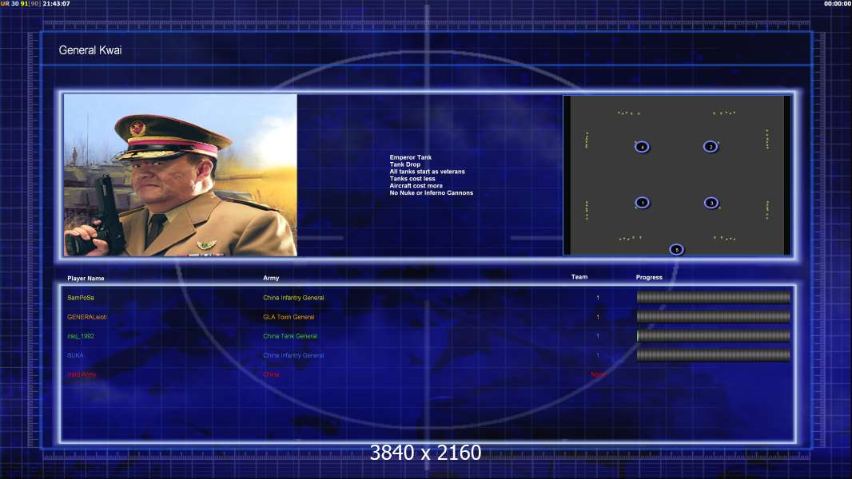Click start position marker 5 at the map bottom

(676, 250)
